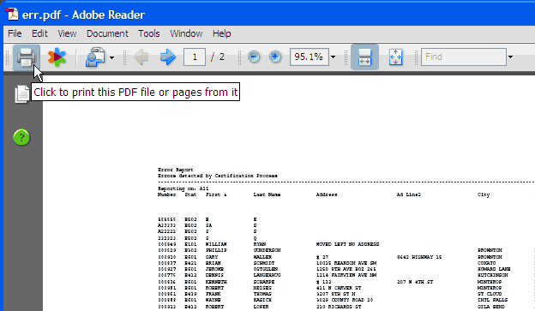Viewport: 535px width, 311px height.
Task: Click the page number input box
Action: [x=195, y=57]
